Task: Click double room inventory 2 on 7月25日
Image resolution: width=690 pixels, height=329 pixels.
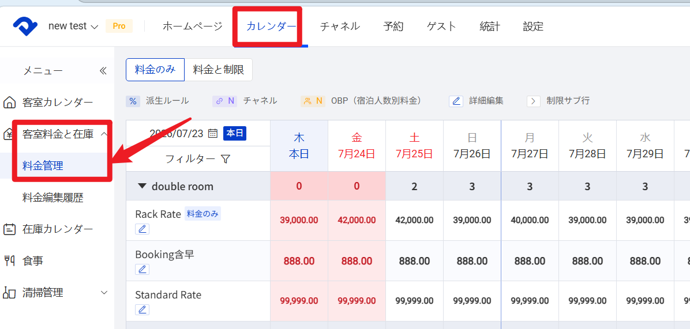Action: pos(415,186)
